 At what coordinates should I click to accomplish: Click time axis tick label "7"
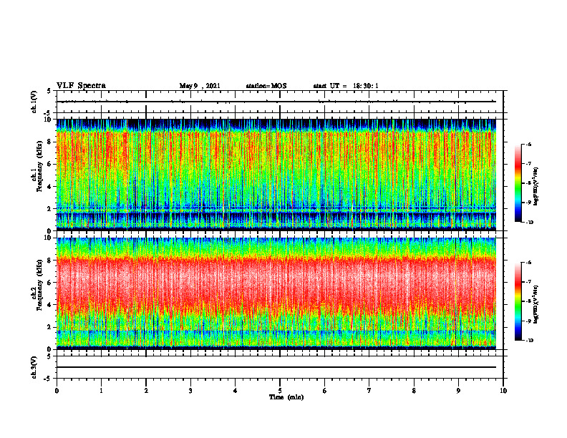(369, 391)
